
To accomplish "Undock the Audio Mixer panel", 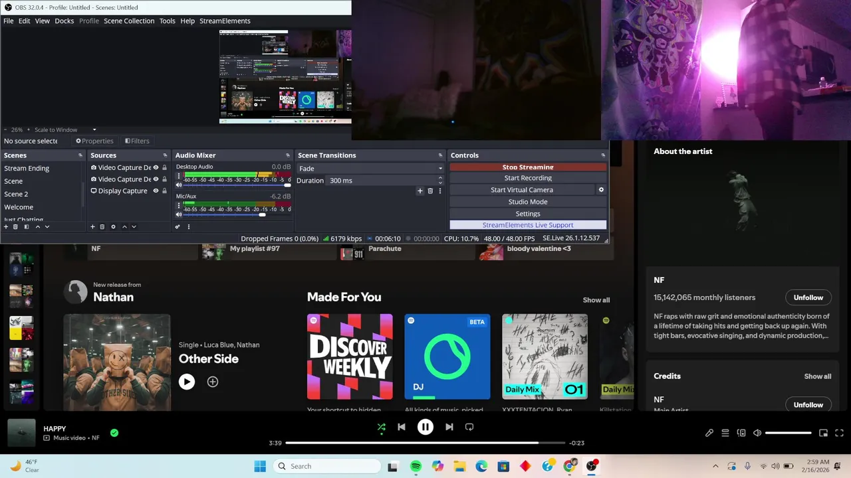I will click(x=288, y=155).
